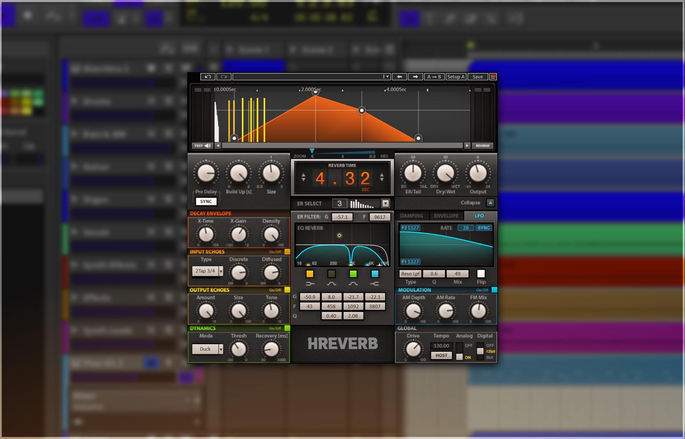This screenshot has width=685, height=439.
Task: Click the AM Depth knob
Action: tap(413, 311)
